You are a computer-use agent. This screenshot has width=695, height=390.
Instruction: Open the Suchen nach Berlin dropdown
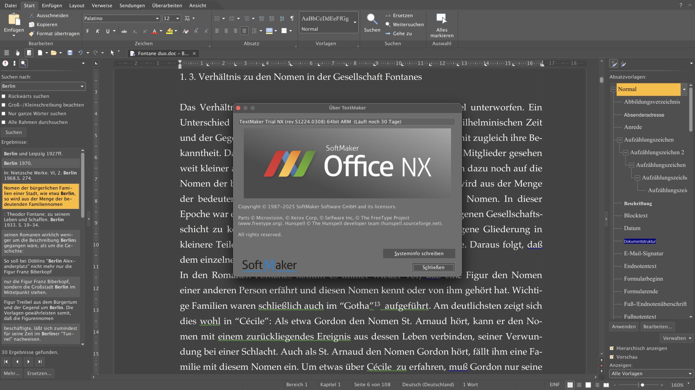pos(82,86)
